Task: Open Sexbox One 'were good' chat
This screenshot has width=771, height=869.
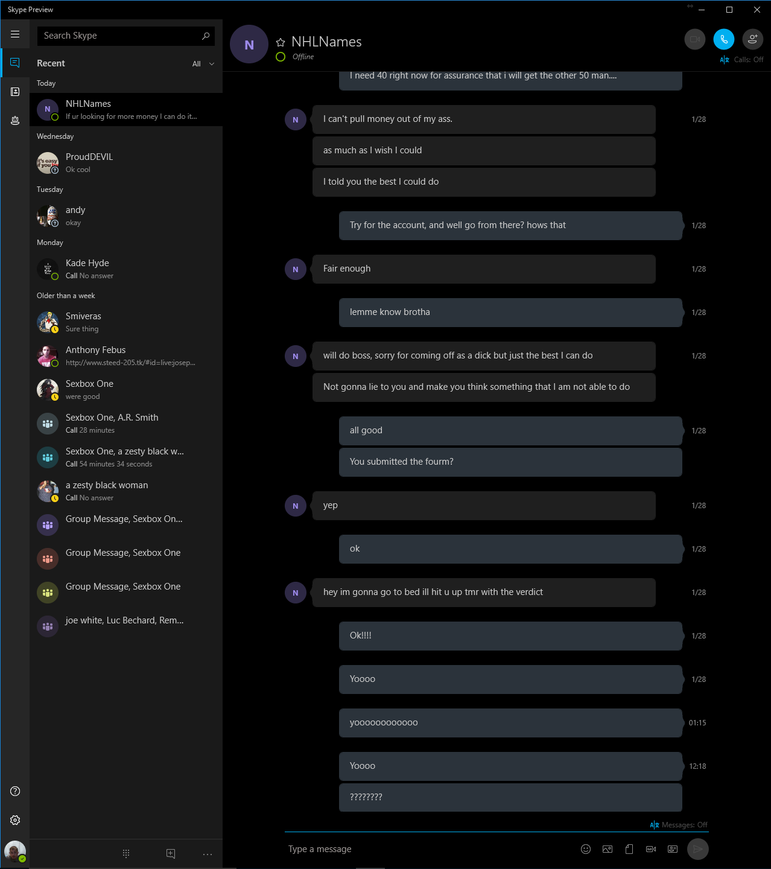Action: point(126,390)
